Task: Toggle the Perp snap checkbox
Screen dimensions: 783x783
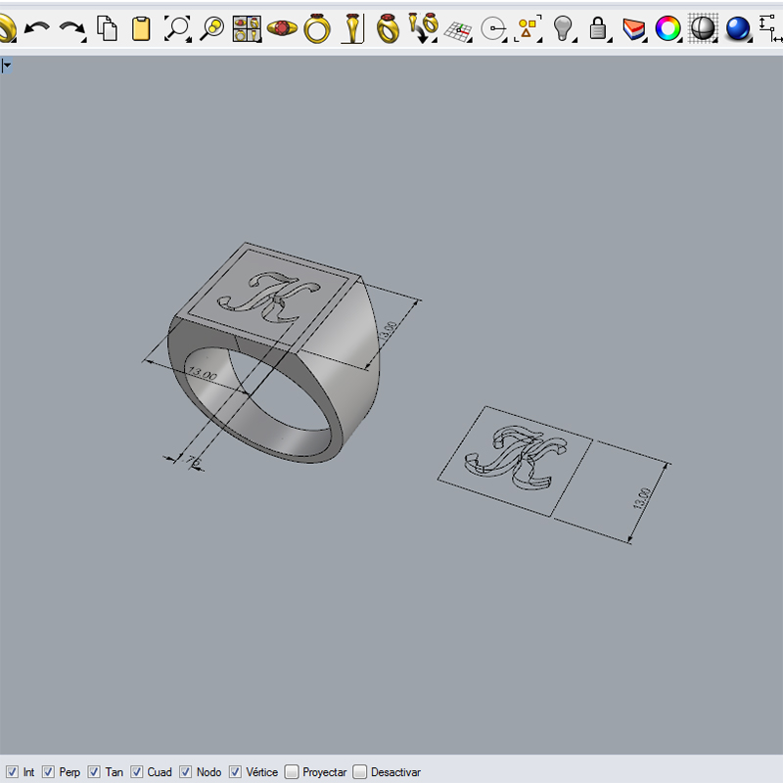Action: click(48, 772)
